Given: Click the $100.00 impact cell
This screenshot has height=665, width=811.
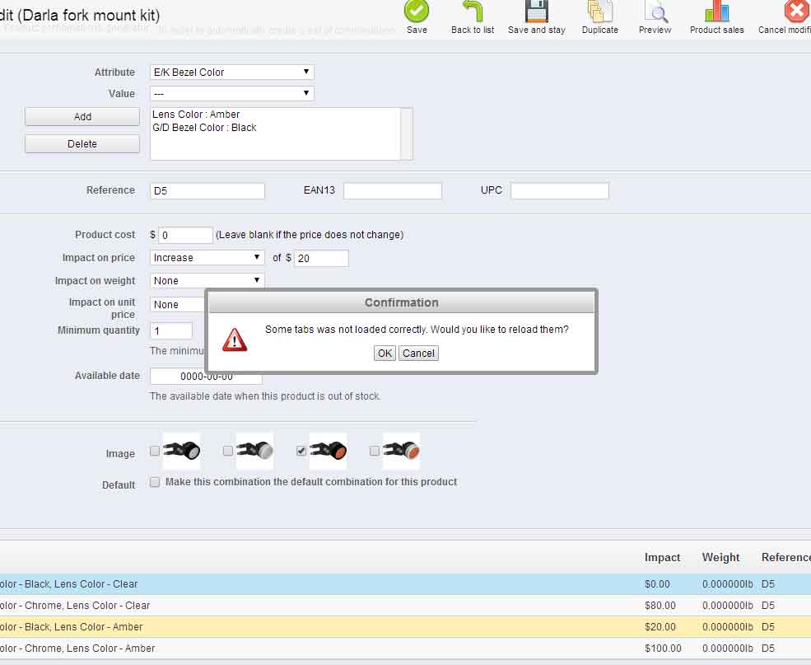Looking at the screenshot, I should point(663,649).
